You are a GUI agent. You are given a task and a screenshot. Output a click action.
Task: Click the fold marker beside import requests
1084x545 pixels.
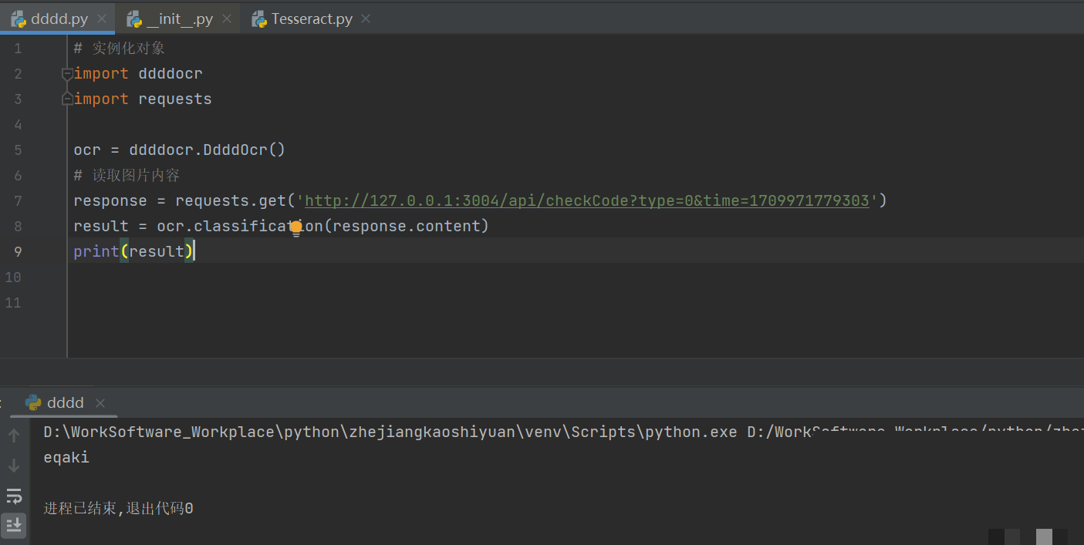pos(67,99)
